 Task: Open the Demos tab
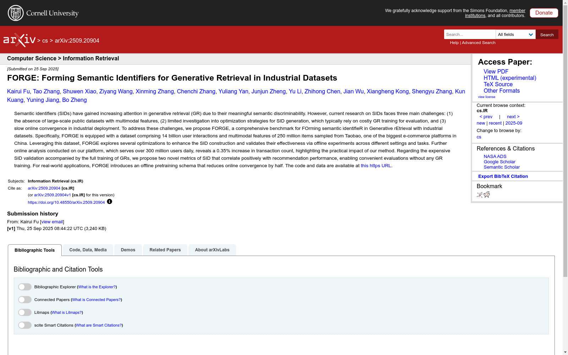pyautogui.click(x=128, y=250)
